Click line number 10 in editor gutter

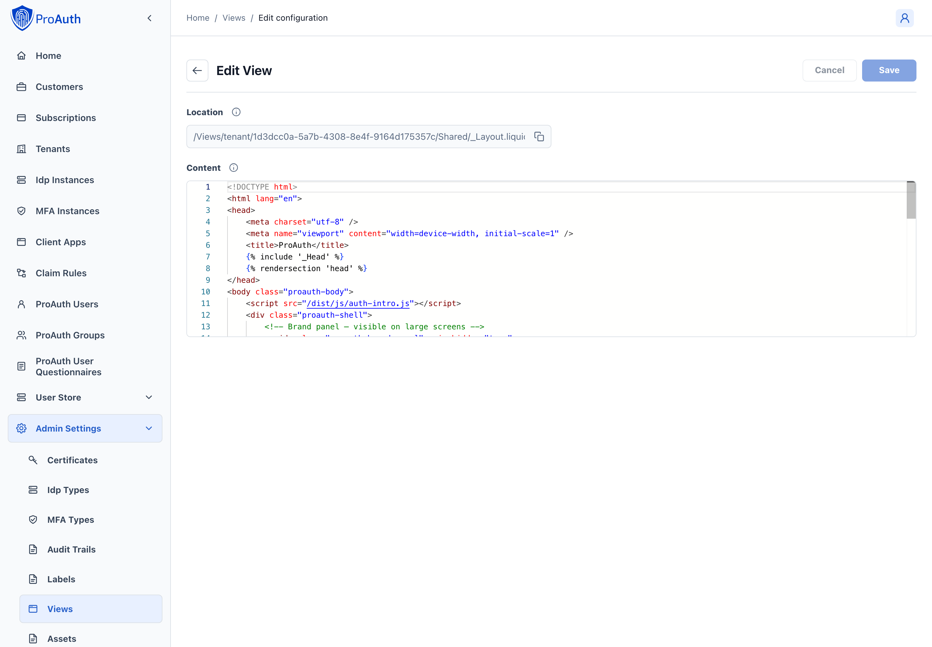pyautogui.click(x=205, y=292)
